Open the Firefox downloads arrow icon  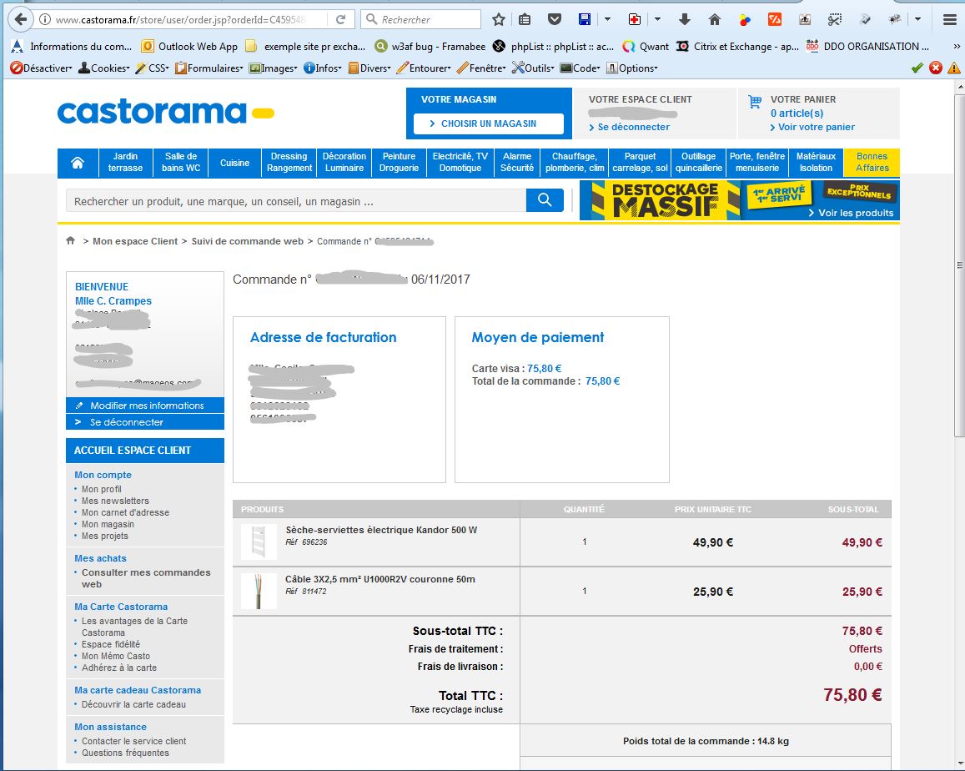pos(685,19)
